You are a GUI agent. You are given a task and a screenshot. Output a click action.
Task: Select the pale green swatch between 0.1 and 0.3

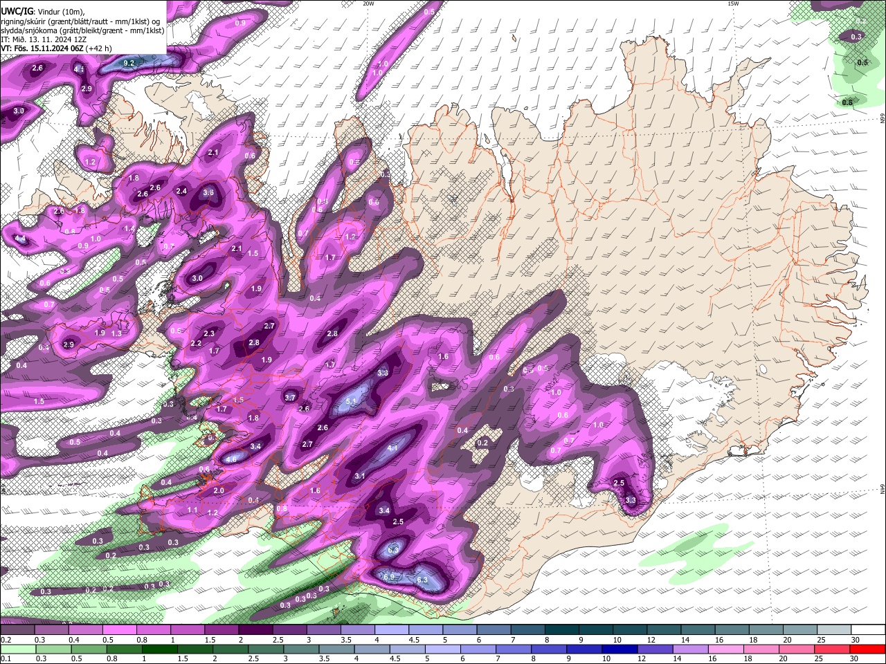coord(18,649)
